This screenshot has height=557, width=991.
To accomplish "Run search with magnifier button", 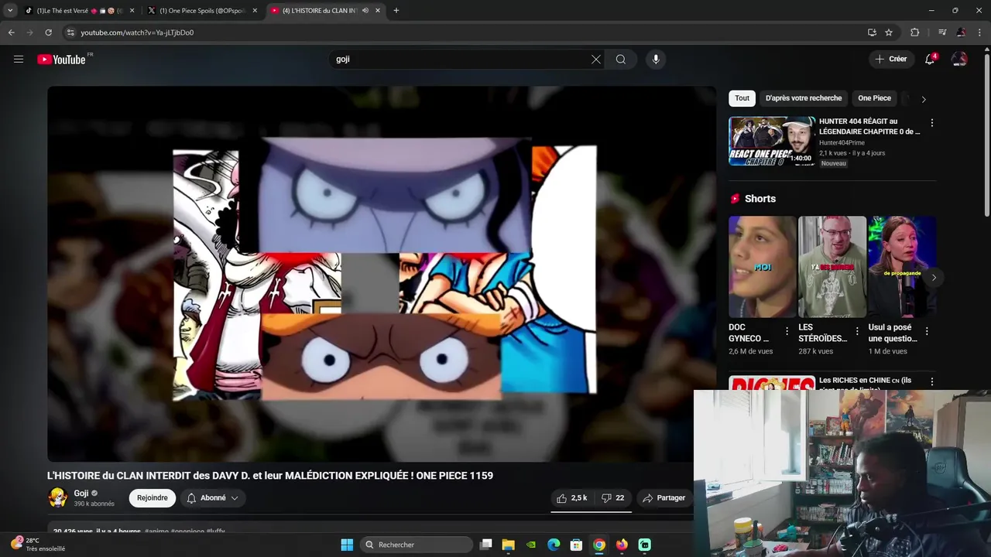I will coord(621,60).
